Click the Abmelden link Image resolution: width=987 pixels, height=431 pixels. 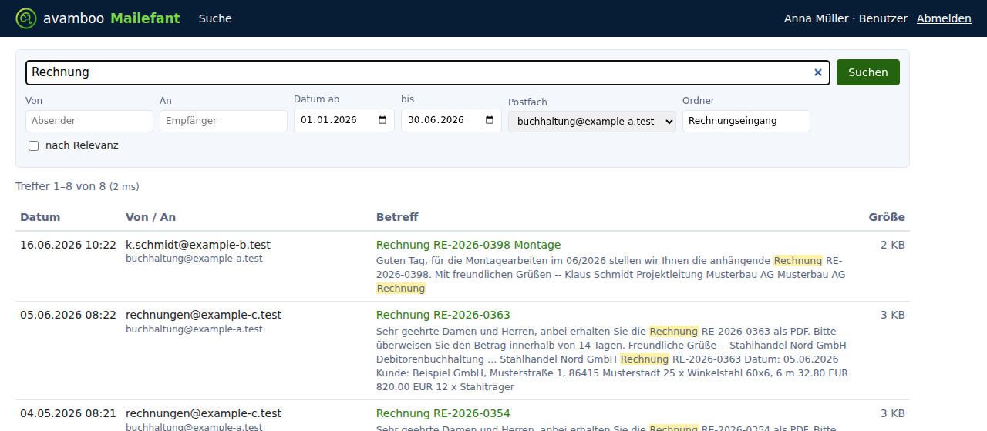(x=944, y=18)
